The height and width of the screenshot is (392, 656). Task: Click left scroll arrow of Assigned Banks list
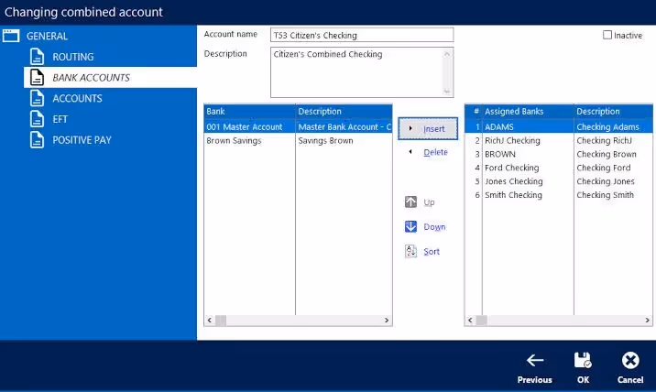tap(470, 321)
